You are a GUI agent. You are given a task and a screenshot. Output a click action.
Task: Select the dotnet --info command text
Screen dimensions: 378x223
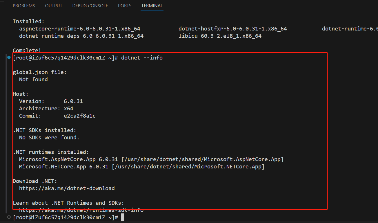pos(142,57)
